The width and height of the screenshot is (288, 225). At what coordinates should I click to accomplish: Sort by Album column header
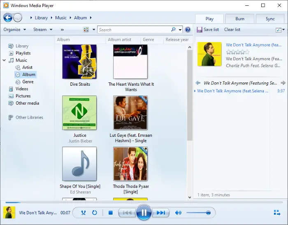point(81,40)
